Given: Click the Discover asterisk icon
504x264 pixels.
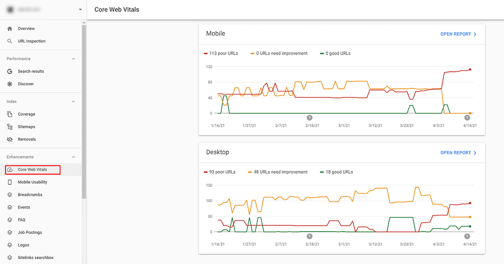Looking at the screenshot, I should pyautogui.click(x=10, y=84).
